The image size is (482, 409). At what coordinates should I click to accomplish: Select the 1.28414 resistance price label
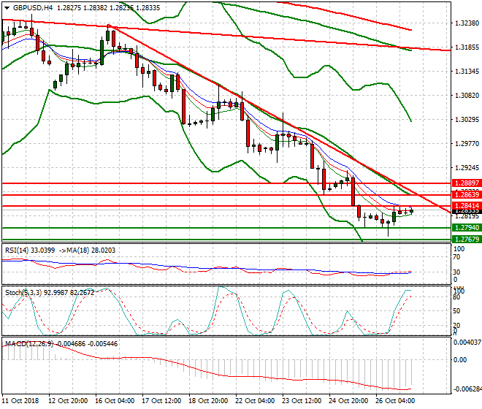[x=467, y=205]
